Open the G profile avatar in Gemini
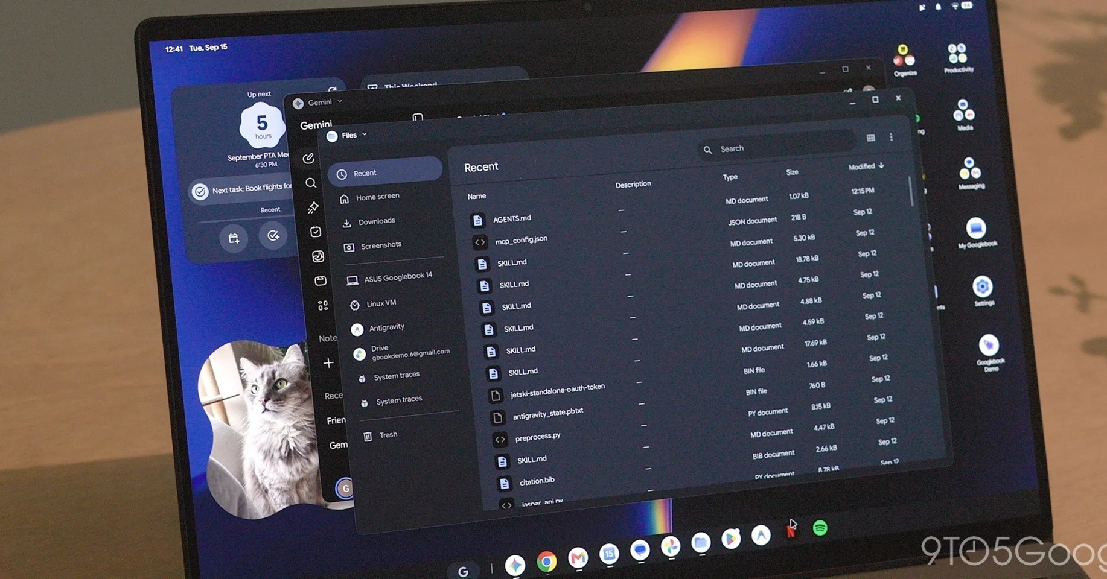The width and height of the screenshot is (1107, 579). point(345,488)
